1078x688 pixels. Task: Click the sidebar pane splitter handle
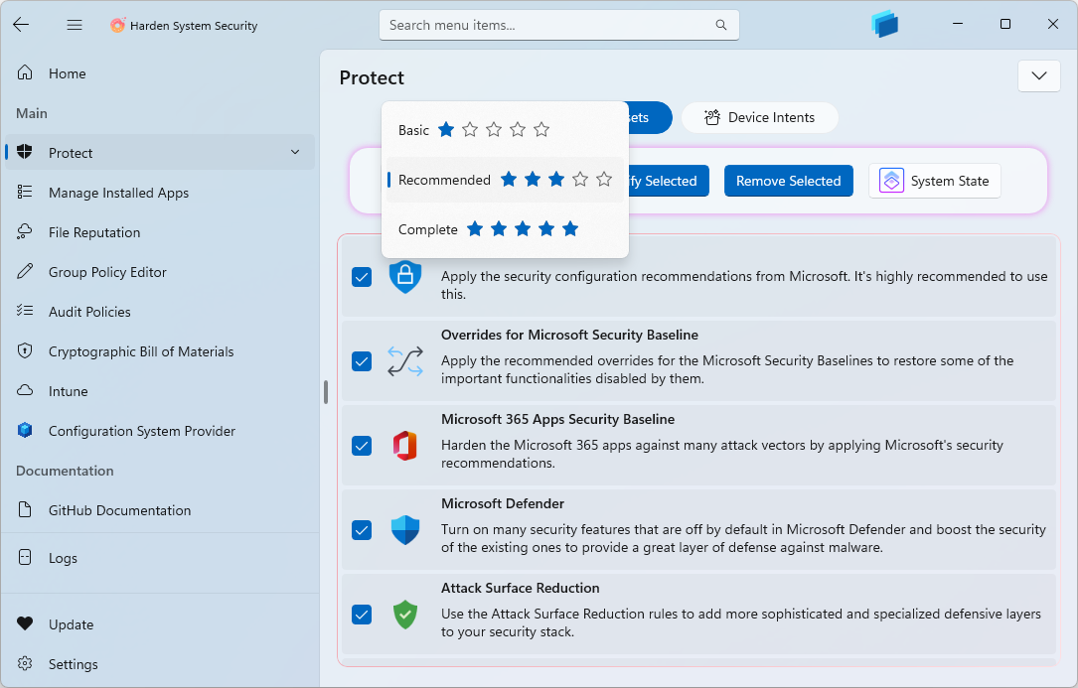click(x=325, y=392)
